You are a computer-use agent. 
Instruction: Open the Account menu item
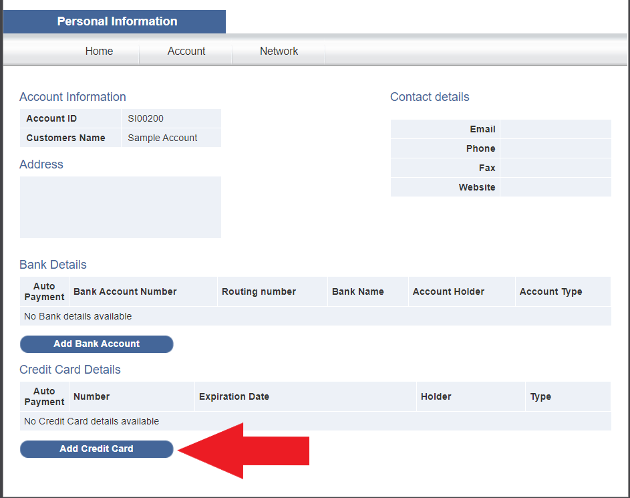186,51
